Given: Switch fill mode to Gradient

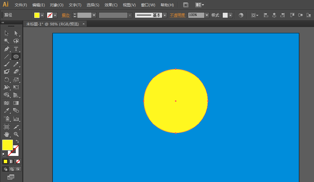Looking at the screenshot, I should click(12, 161).
